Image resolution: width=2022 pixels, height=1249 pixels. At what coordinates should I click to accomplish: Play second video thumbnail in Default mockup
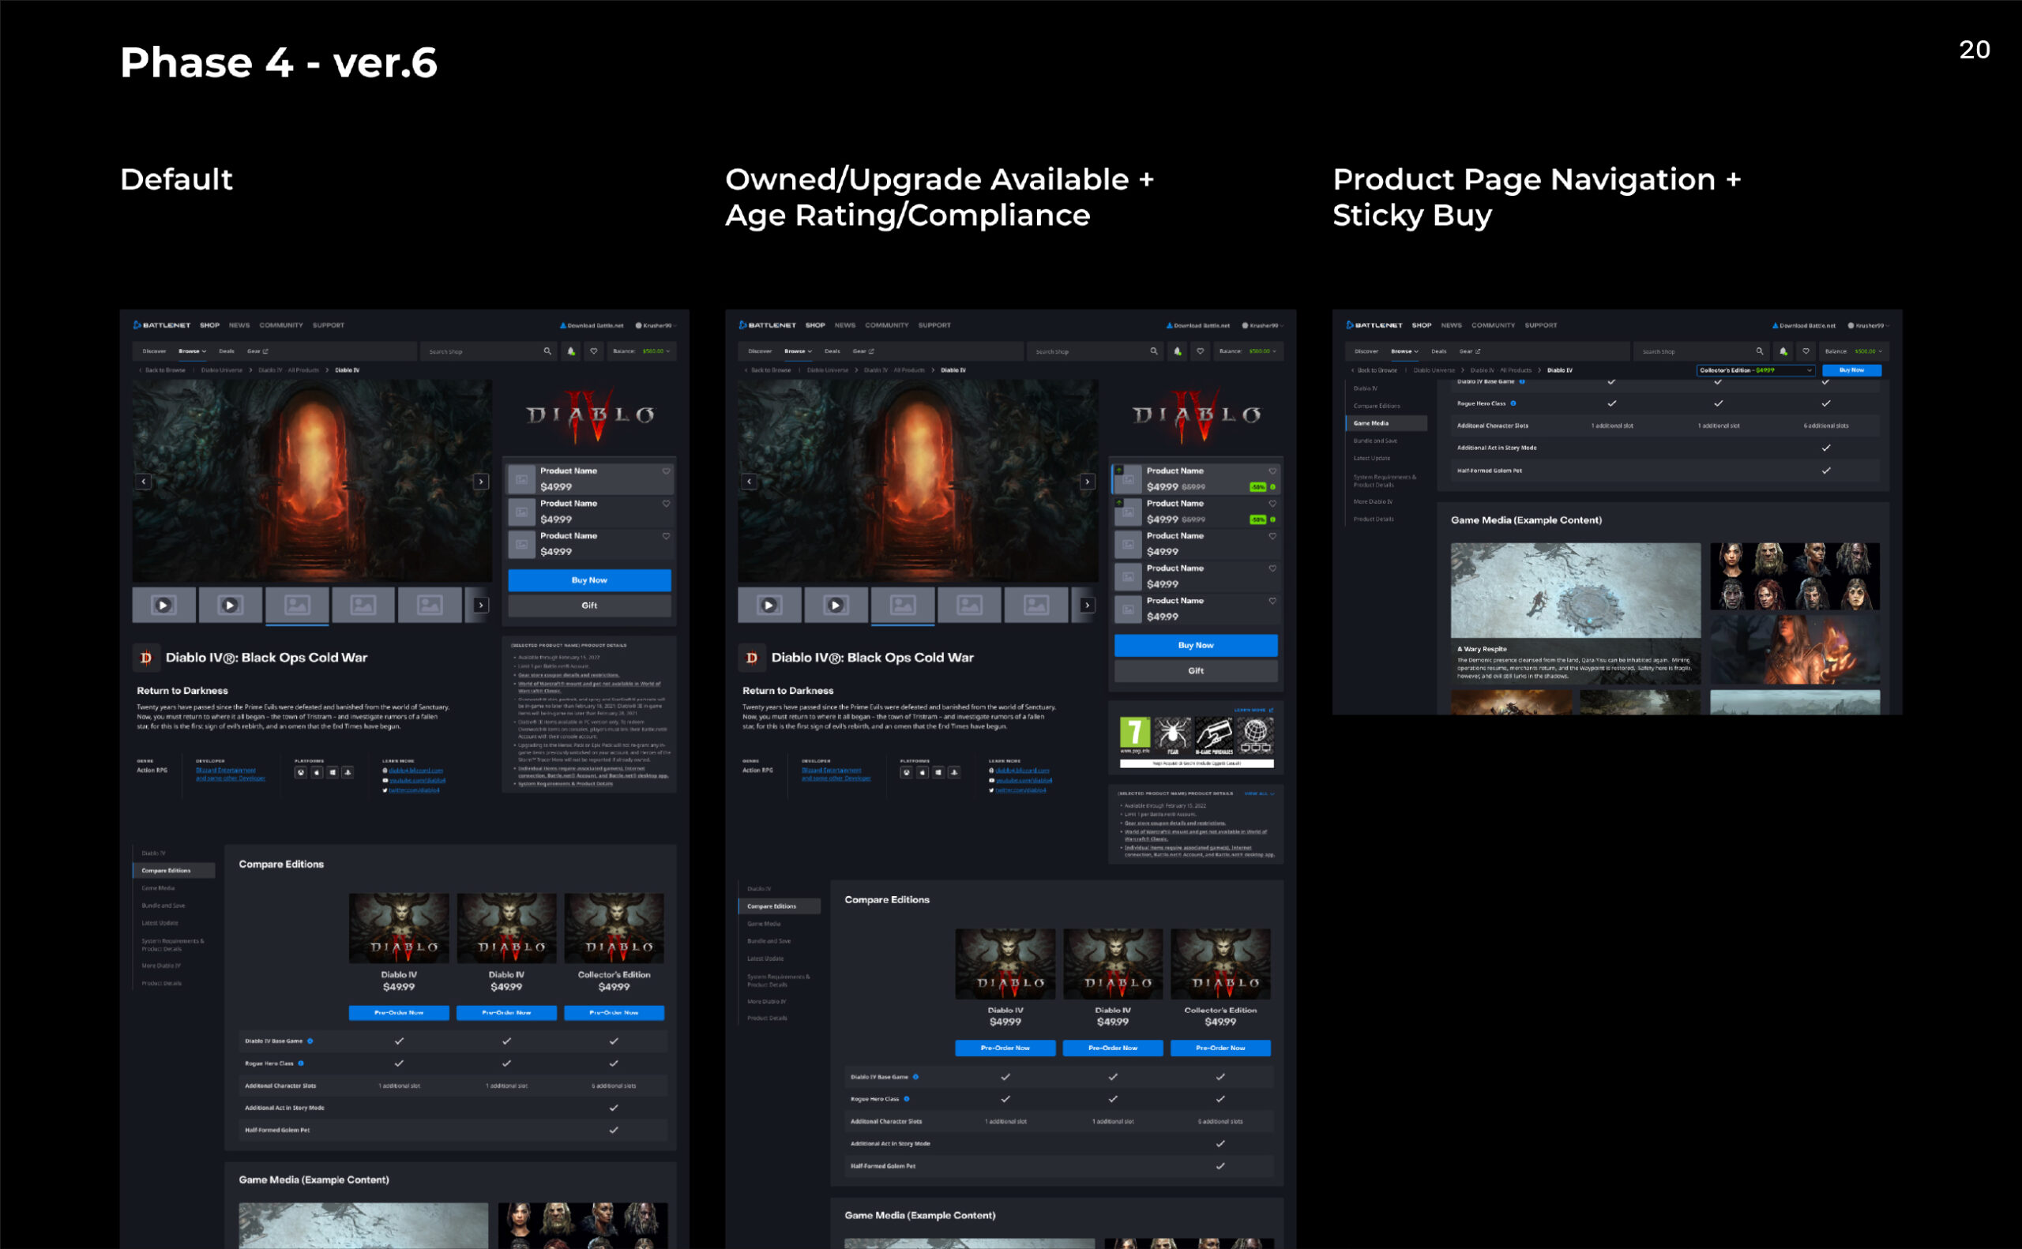tap(230, 606)
